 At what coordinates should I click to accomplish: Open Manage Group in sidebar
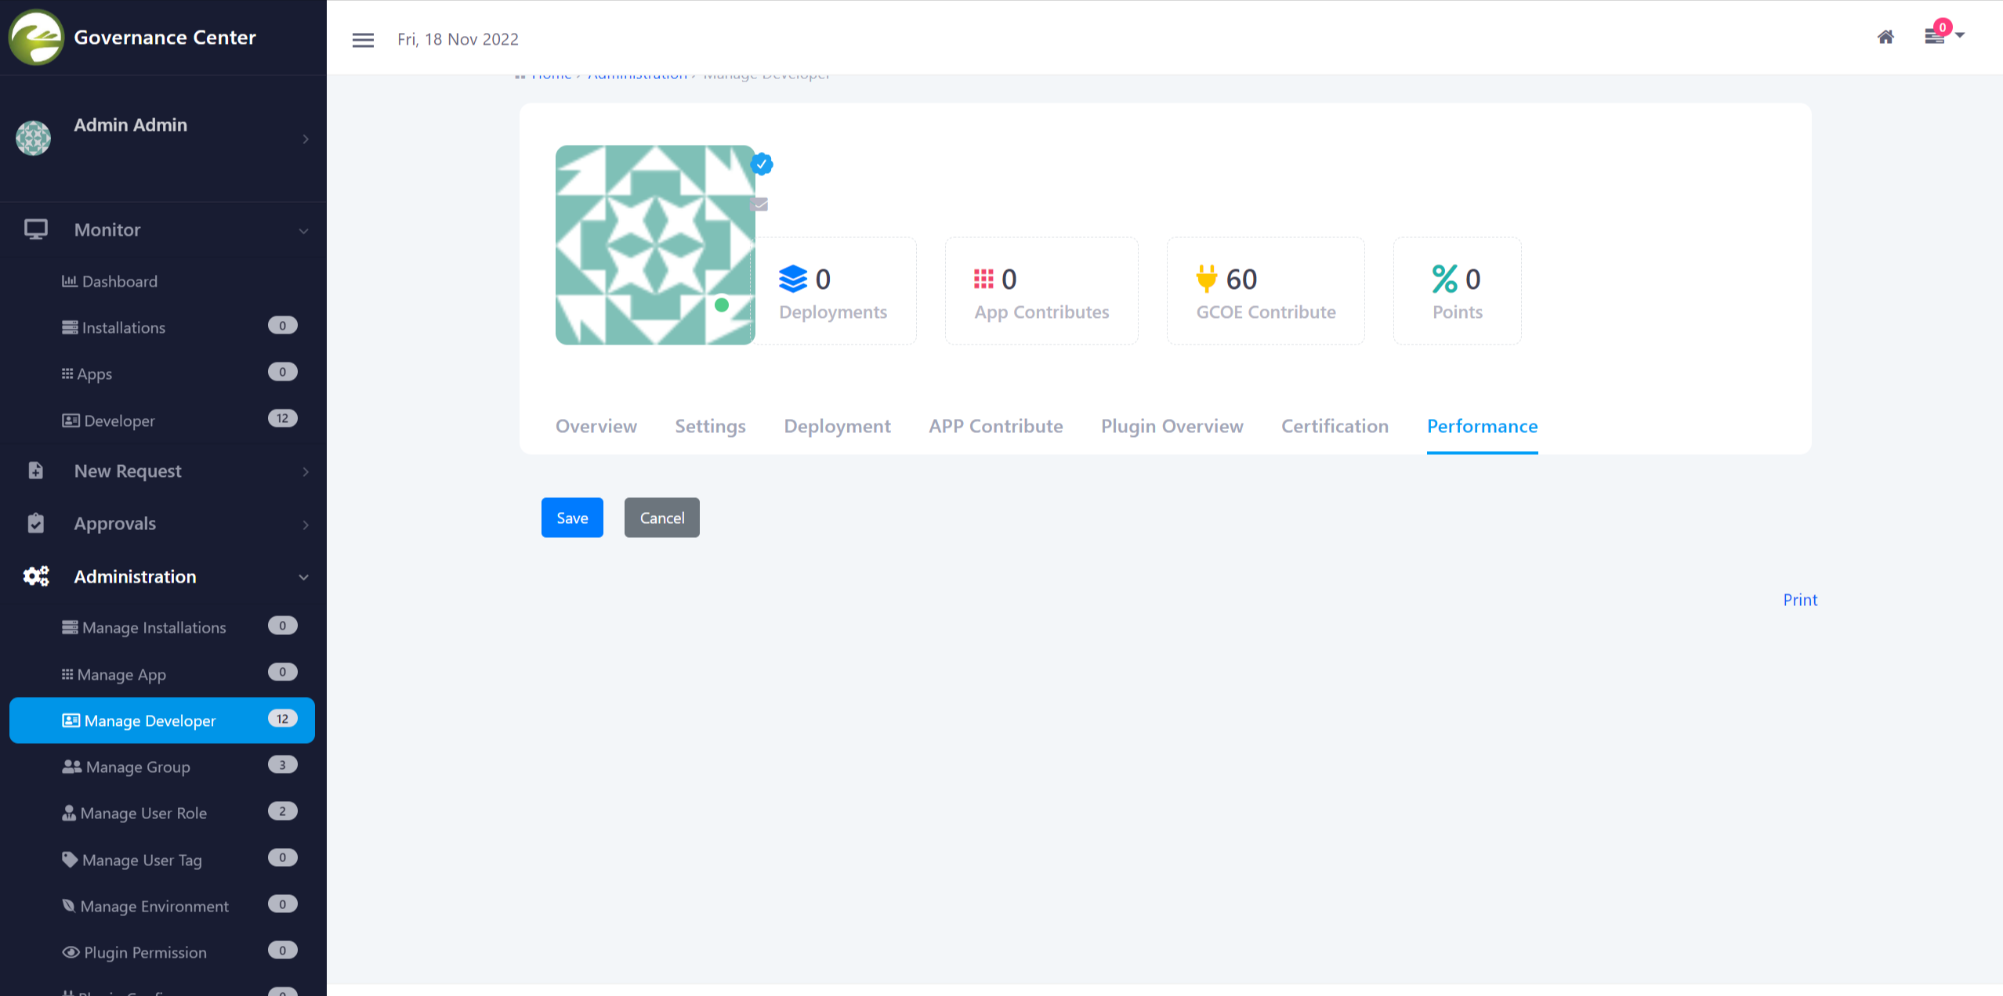tap(138, 767)
